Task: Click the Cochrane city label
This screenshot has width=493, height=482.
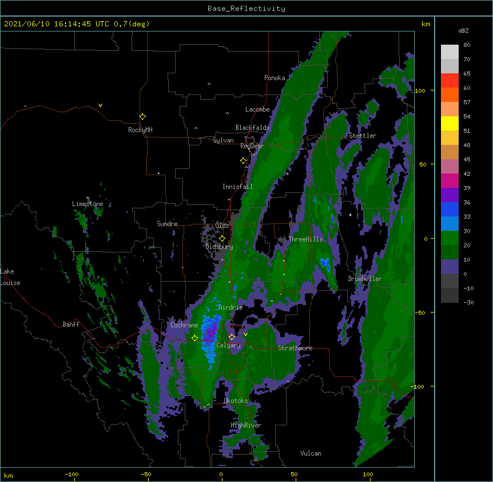Action: (x=184, y=325)
